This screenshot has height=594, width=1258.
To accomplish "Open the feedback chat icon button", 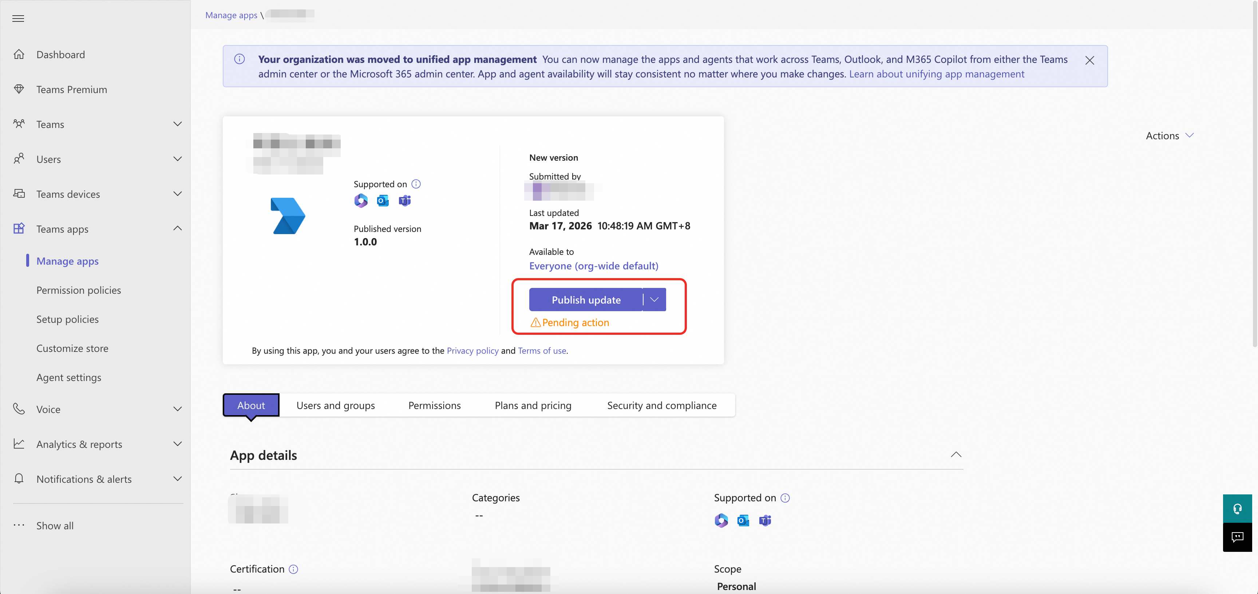I will 1237,537.
